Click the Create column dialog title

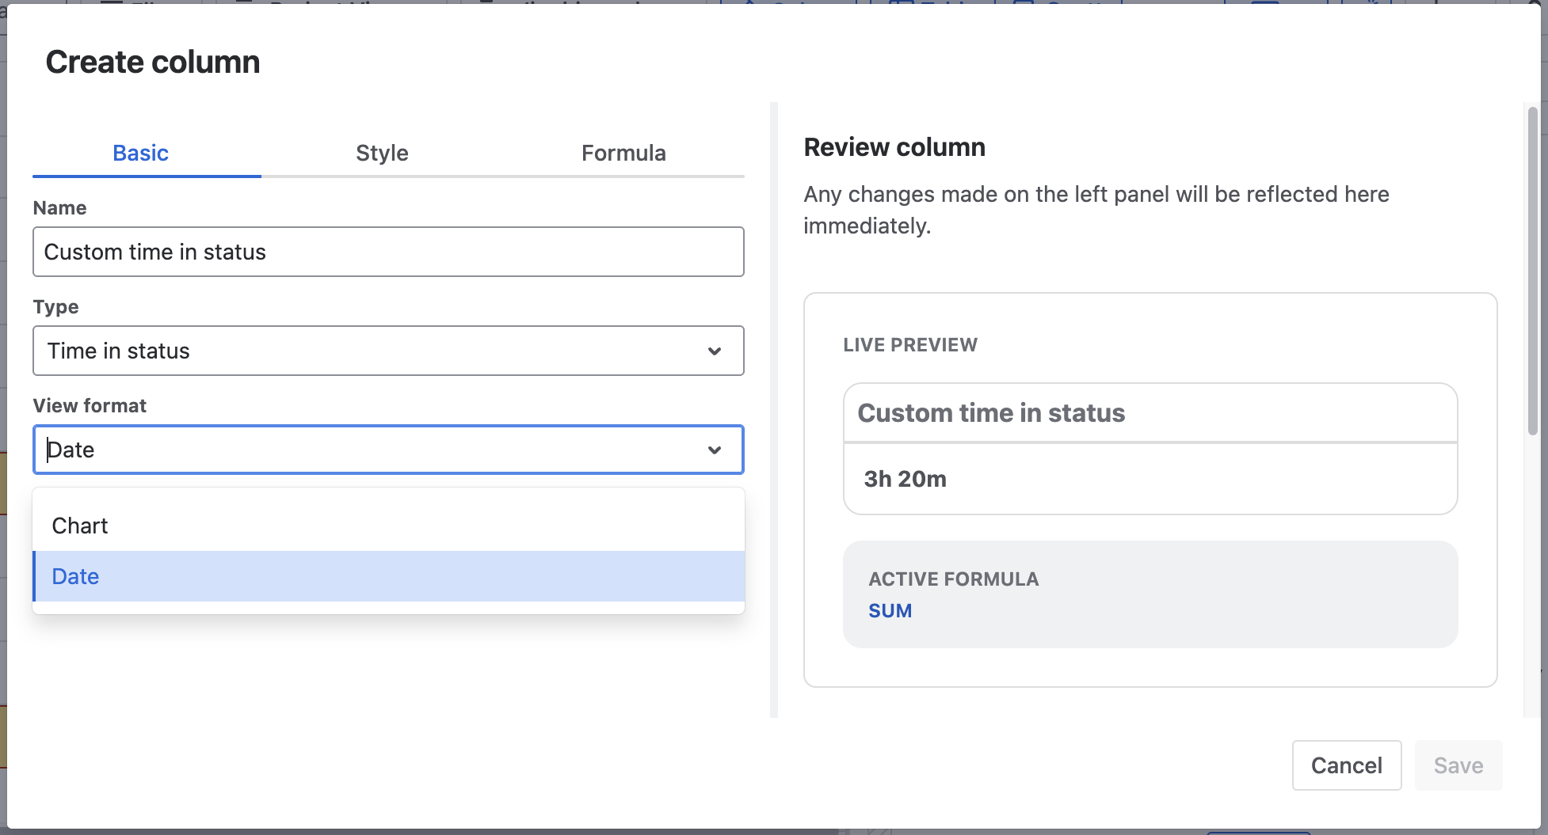pos(153,62)
